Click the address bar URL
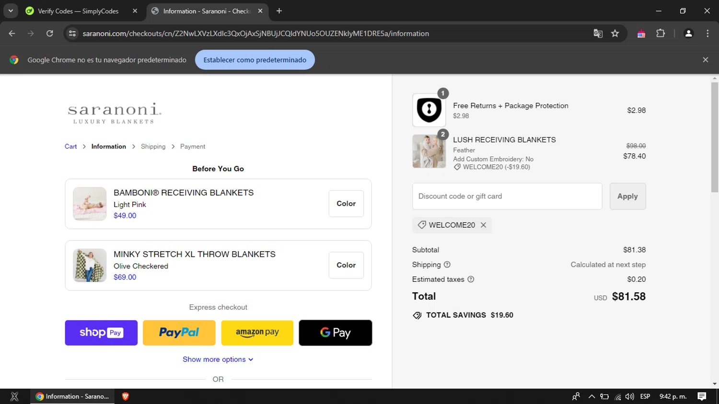Viewport: 719px width, 404px height. click(255, 34)
